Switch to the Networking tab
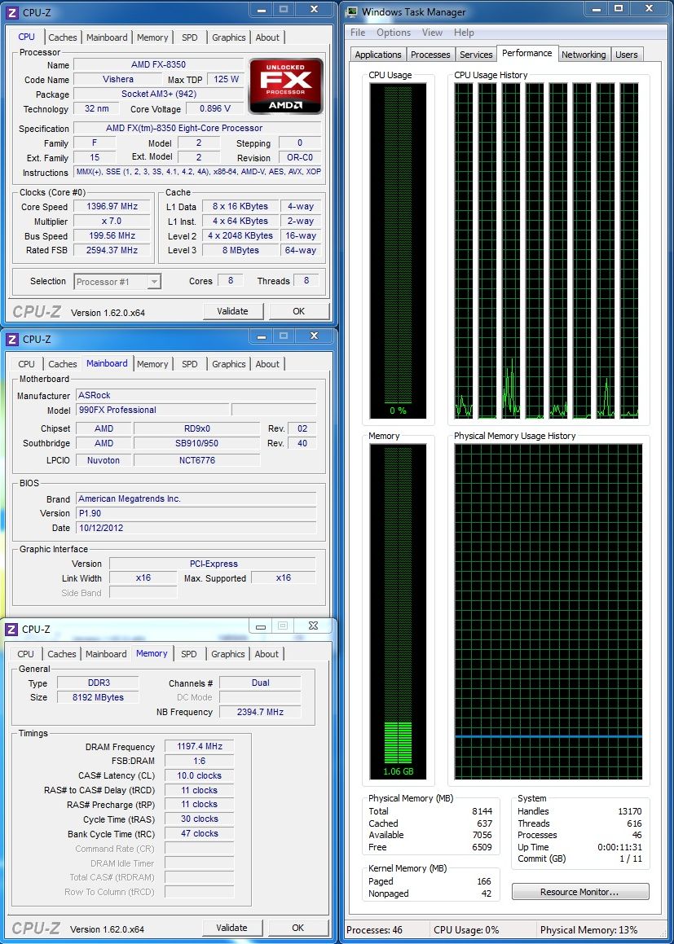The image size is (674, 944). point(584,55)
